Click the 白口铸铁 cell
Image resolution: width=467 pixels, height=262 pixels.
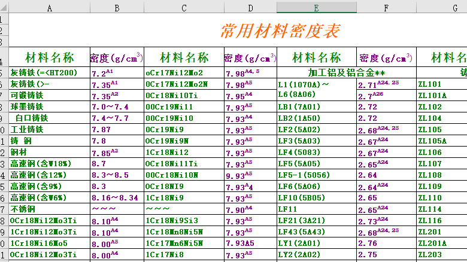coord(50,118)
